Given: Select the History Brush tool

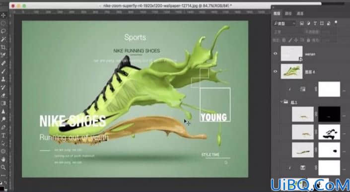Looking at the screenshot, I should (x=3, y=87).
